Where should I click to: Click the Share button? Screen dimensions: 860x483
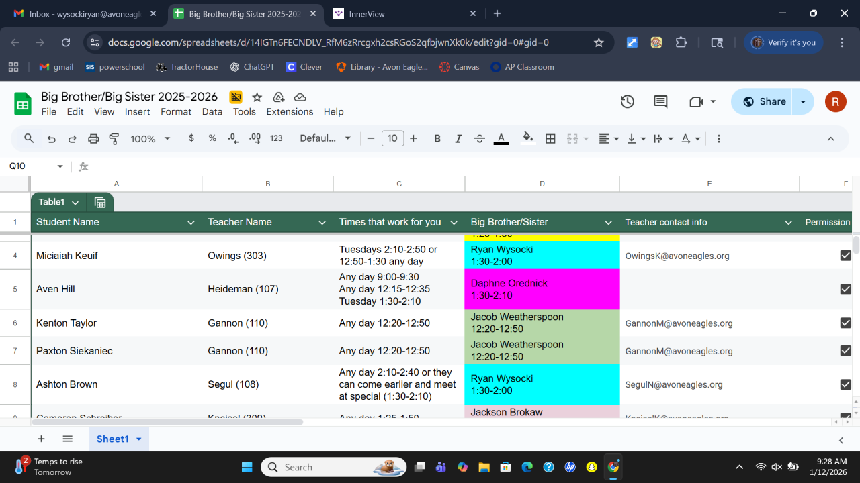[x=765, y=102]
